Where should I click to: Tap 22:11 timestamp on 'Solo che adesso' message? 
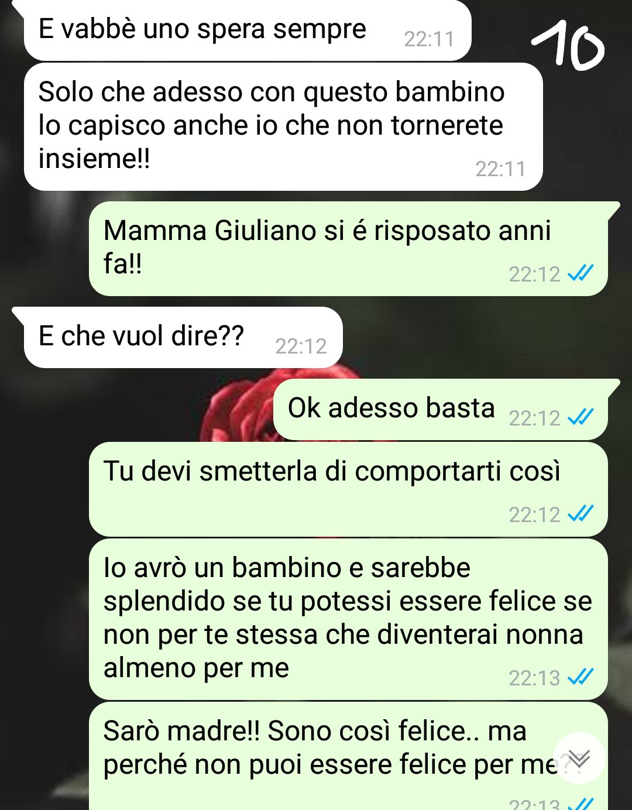(500, 169)
